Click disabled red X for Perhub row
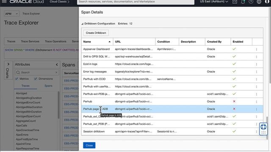Image resolution: width=271 pixels, height=152 pixels. click(234, 101)
